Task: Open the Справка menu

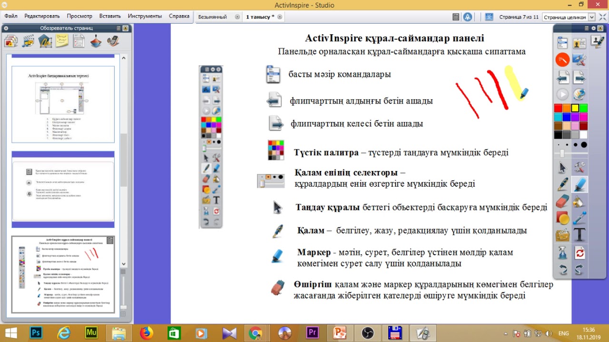Action: tap(179, 16)
